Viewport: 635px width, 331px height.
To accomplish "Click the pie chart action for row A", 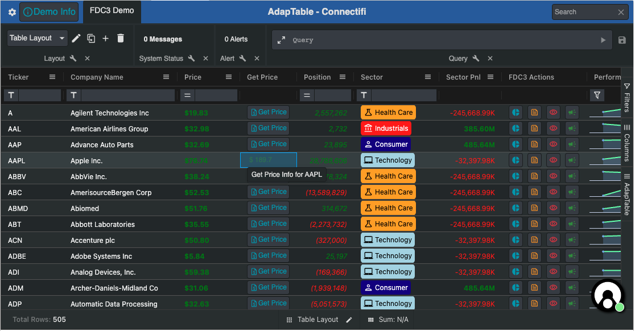I will 516,113.
